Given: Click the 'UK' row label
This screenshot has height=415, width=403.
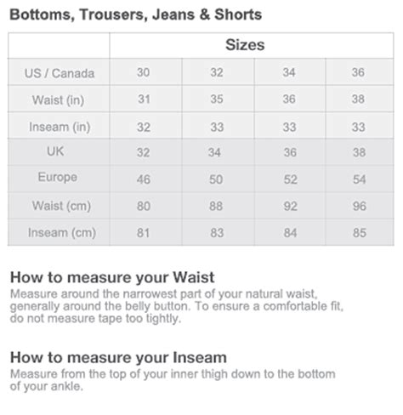Looking at the screenshot, I should [55, 151].
